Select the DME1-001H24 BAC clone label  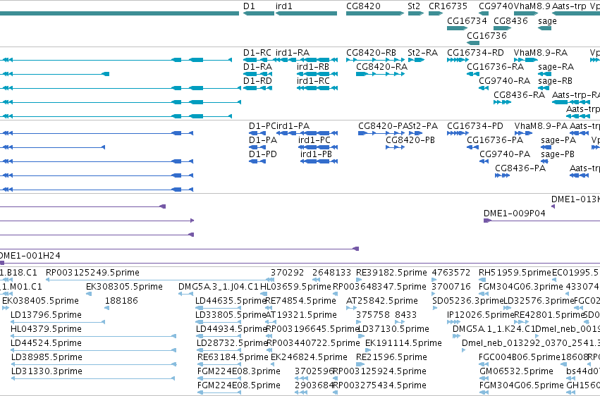[30, 256]
